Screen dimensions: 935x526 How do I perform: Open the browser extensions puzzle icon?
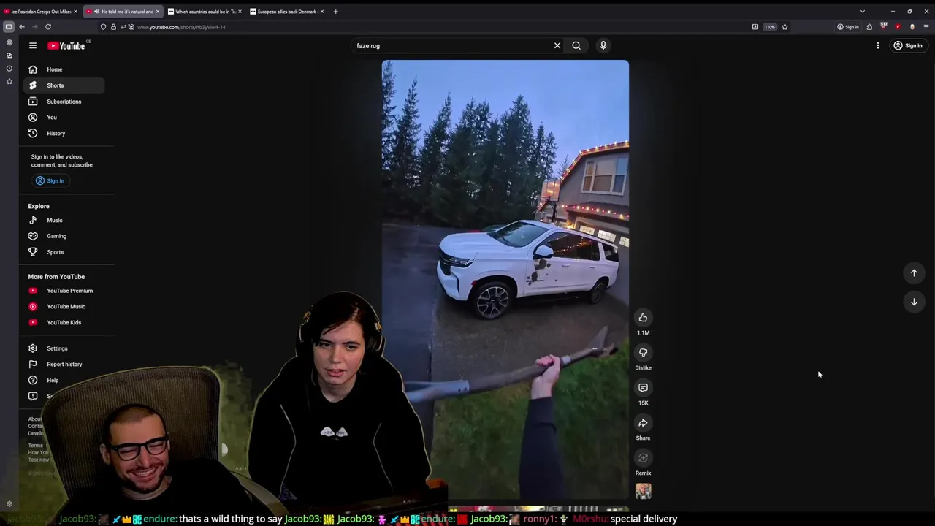[x=869, y=27]
